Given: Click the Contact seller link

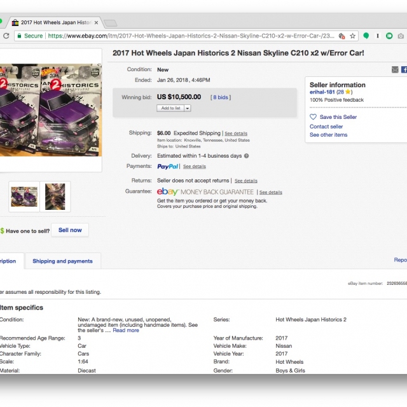Looking at the screenshot, I should tap(326, 127).
